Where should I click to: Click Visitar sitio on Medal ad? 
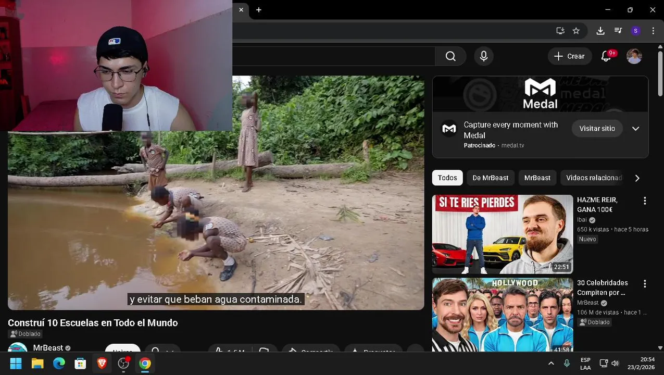click(597, 129)
